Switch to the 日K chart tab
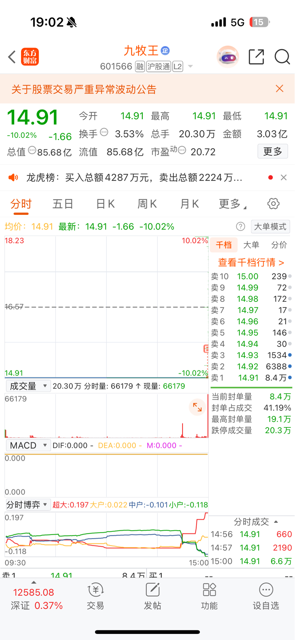 tap(105, 204)
